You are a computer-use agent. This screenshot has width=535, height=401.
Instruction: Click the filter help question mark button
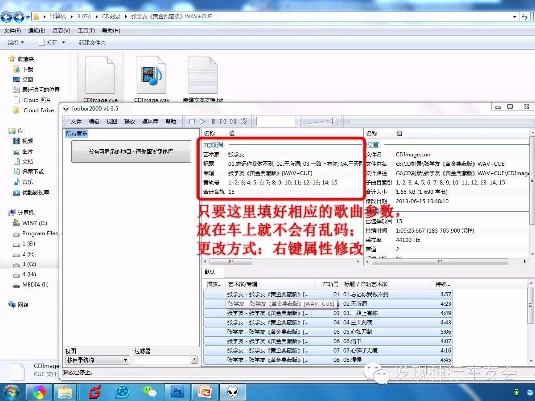[194, 360]
